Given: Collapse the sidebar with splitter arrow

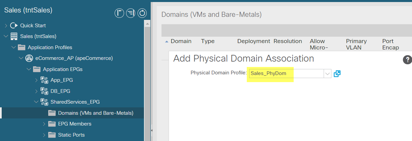Looking at the screenshot, I should coord(151,131).
